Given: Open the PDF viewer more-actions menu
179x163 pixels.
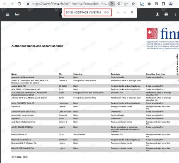Looking at the screenshot, I should [x=175, y=14].
